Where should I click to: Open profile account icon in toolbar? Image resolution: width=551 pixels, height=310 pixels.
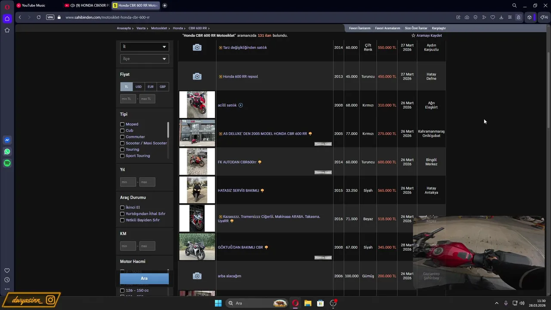(518, 17)
